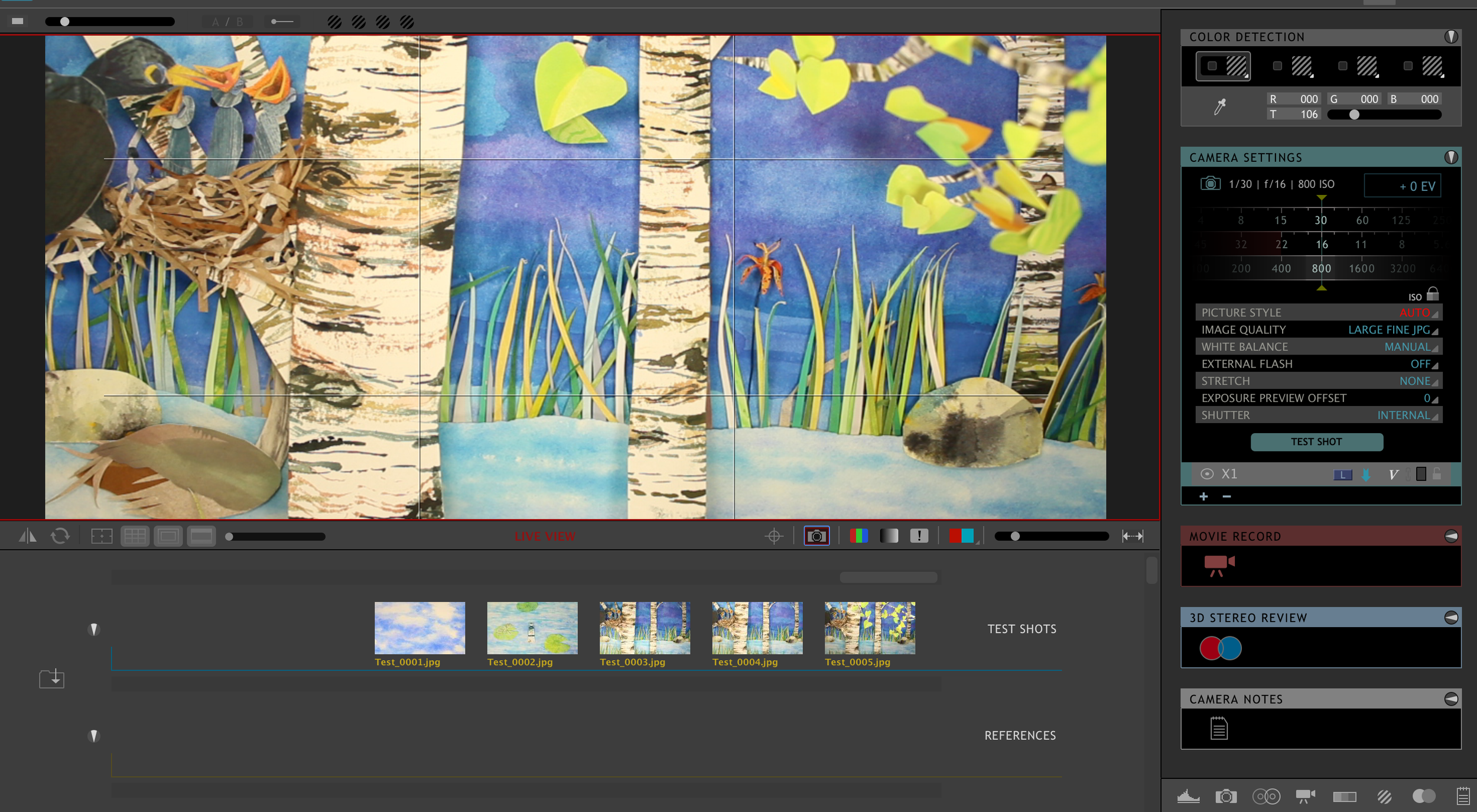Click the histogram icon in bottom toolbar

pos(1188,797)
